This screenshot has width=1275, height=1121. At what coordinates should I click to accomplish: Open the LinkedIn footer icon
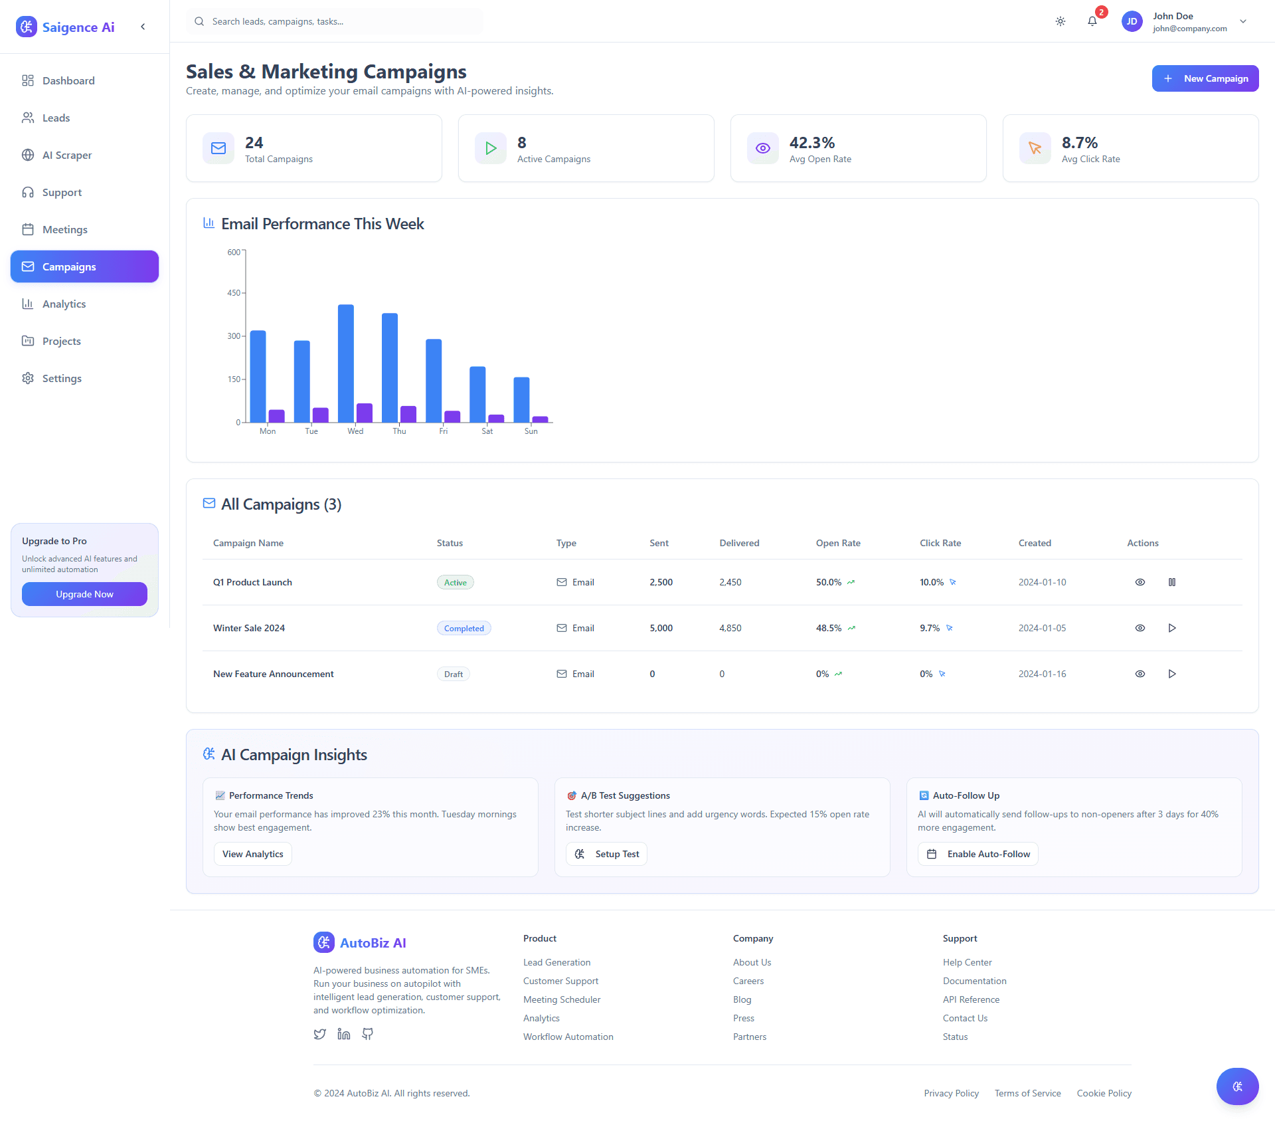344,1034
